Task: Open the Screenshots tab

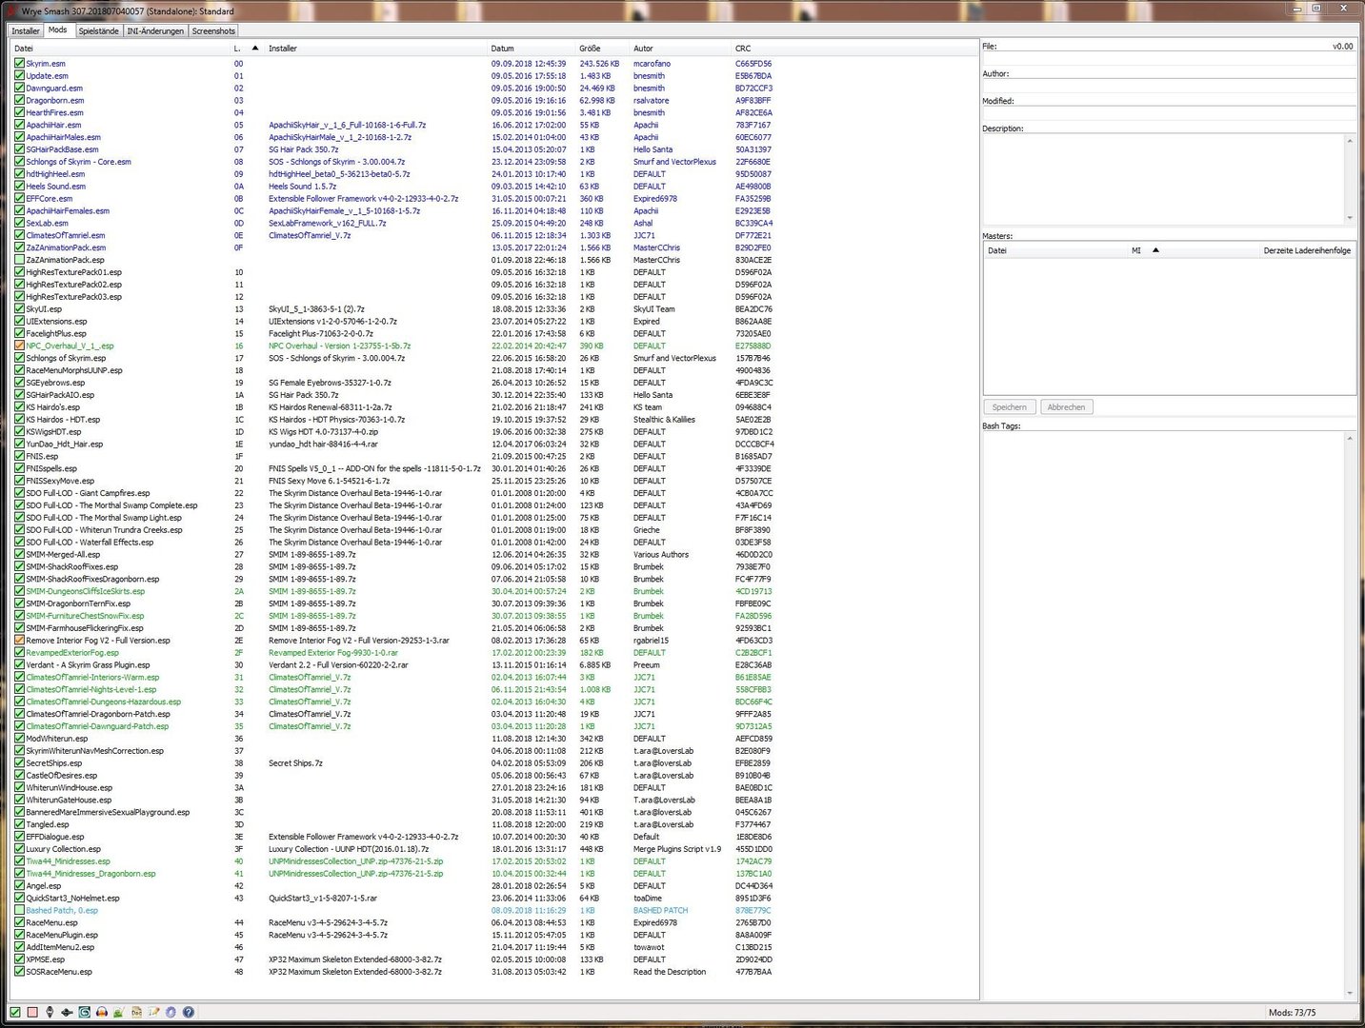Action: click(213, 30)
